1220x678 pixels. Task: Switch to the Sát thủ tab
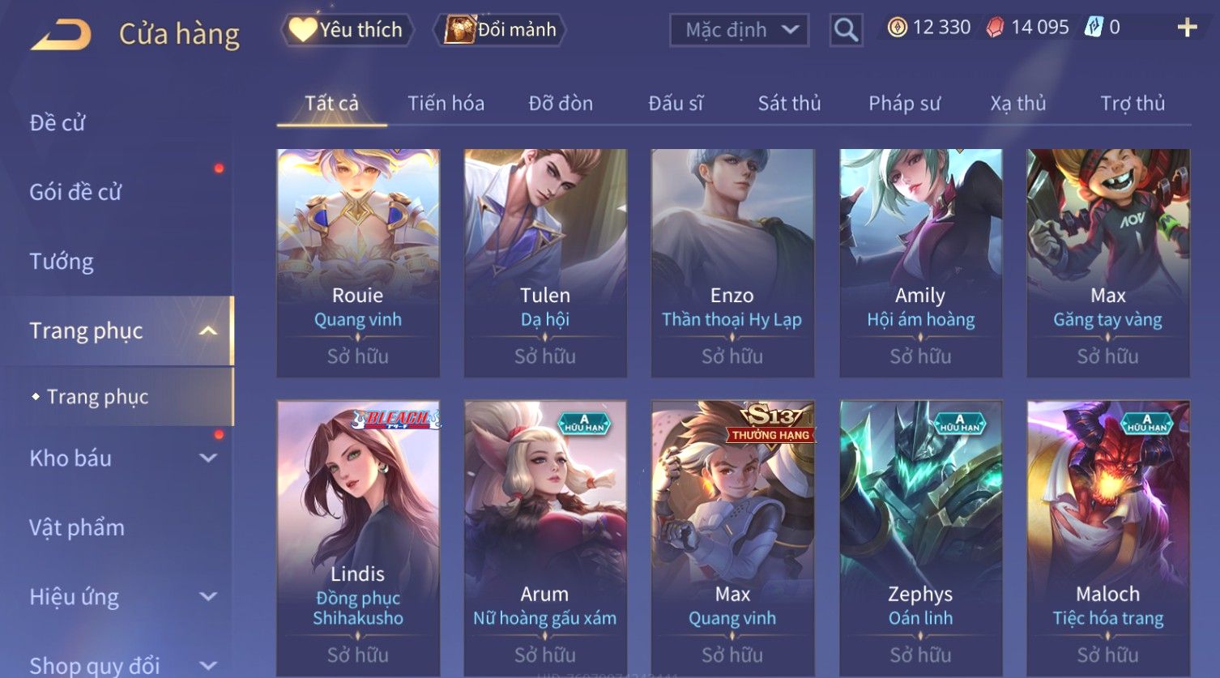[x=789, y=103]
